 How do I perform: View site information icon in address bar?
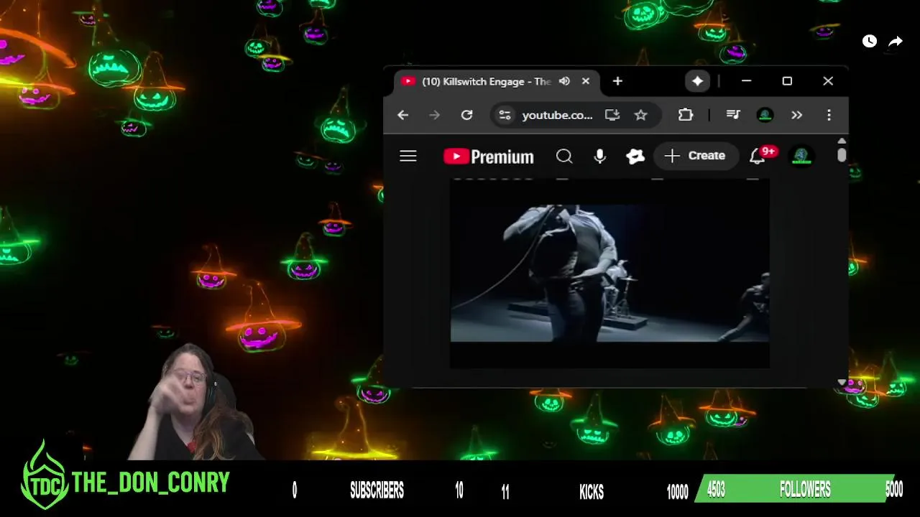pos(505,115)
